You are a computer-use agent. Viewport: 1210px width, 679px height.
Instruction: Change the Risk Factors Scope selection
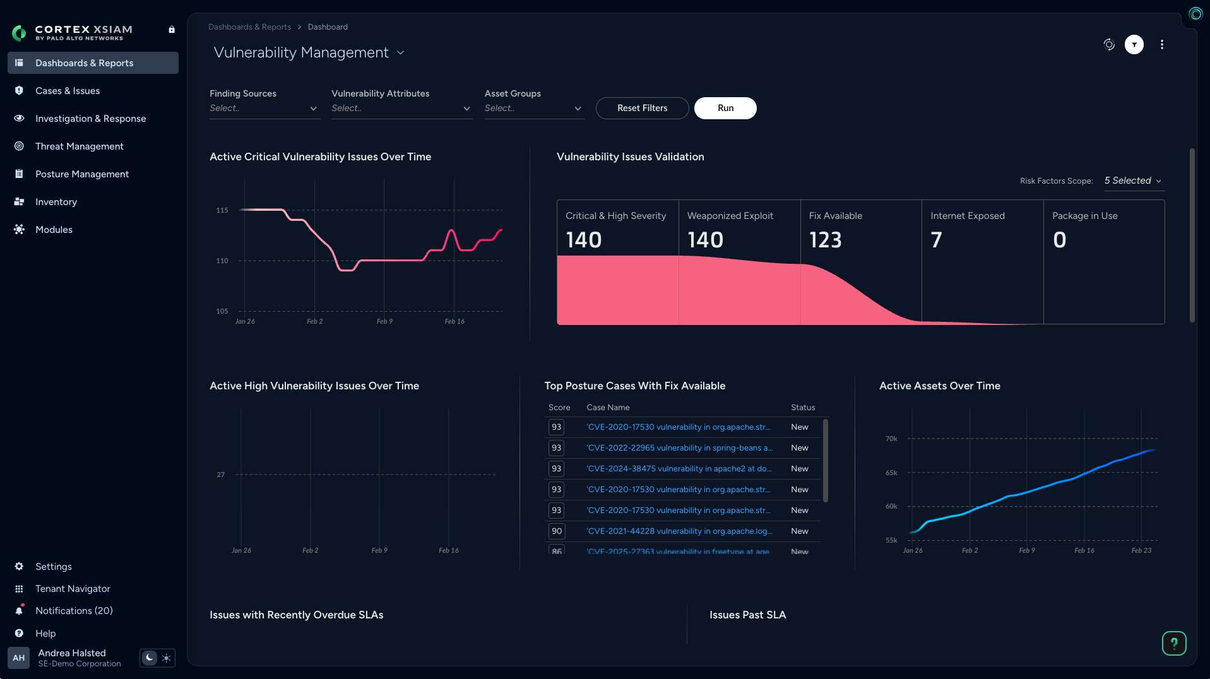point(1132,181)
